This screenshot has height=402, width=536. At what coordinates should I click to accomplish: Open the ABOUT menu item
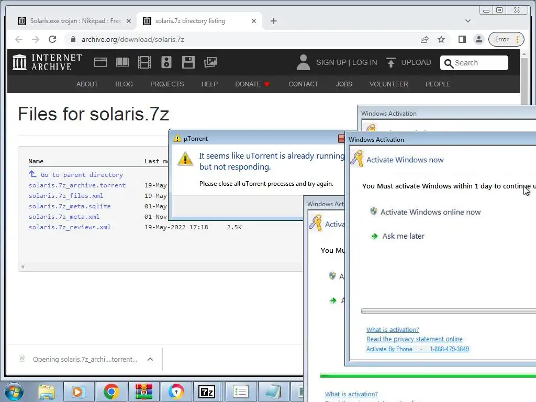click(x=87, y=84)
